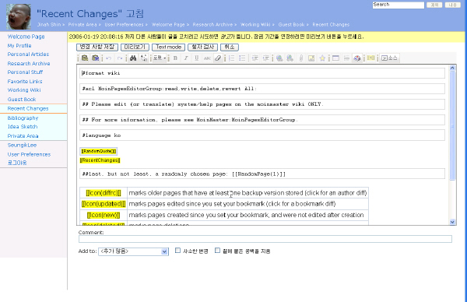467x302 pixels.
Task: Open the SeungikLee sidebar link
Action: click(22, 145)
